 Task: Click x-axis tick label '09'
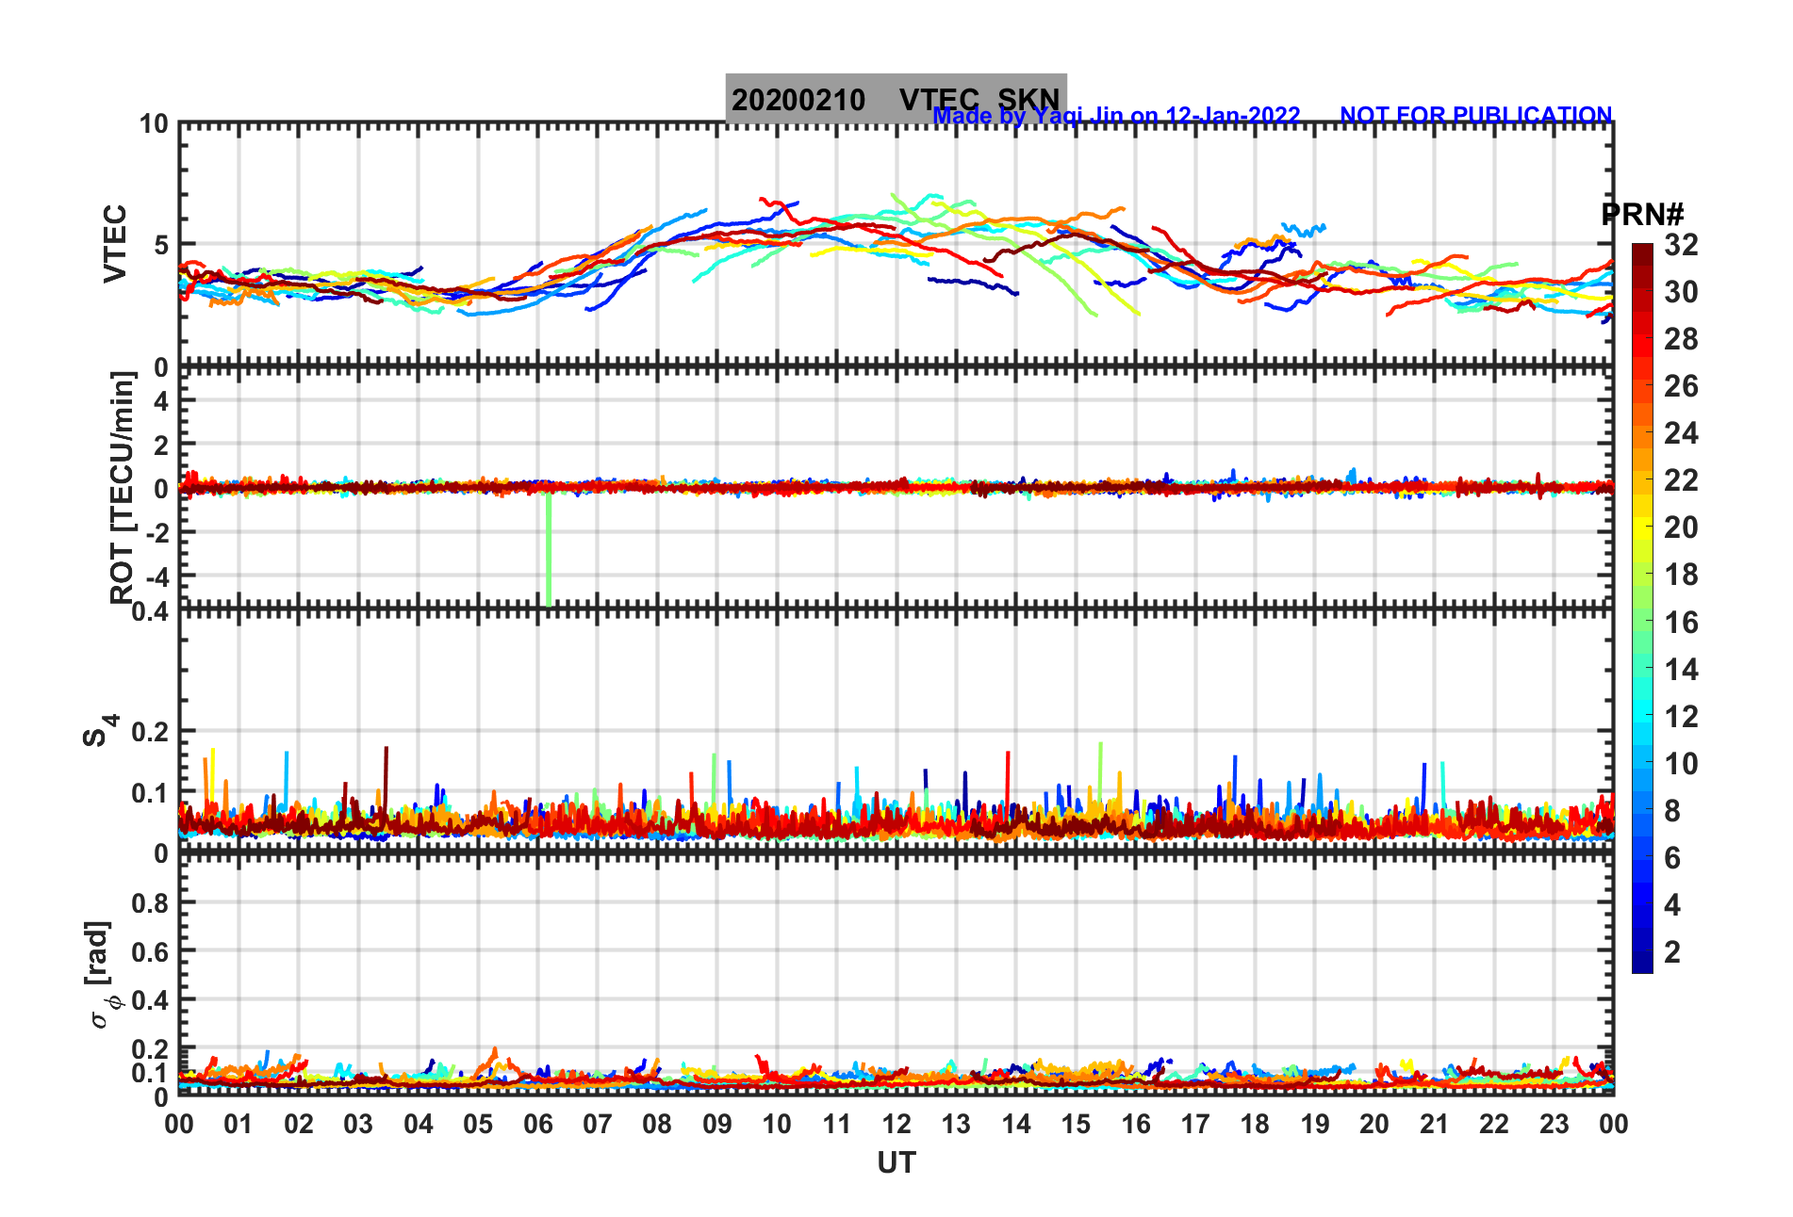pyautogui.click(x=716, y=1124)
